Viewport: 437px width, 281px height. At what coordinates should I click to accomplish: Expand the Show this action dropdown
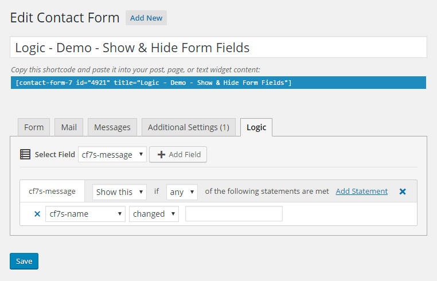[x=120, y=192]
